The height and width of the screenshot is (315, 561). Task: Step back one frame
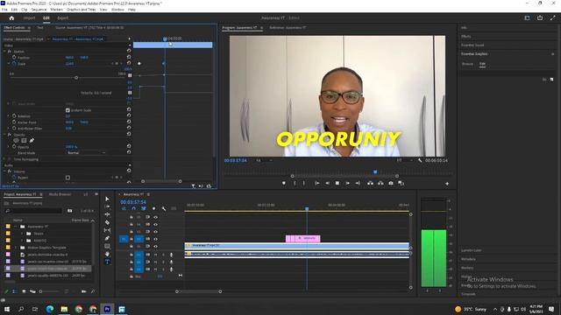(327, 183)
